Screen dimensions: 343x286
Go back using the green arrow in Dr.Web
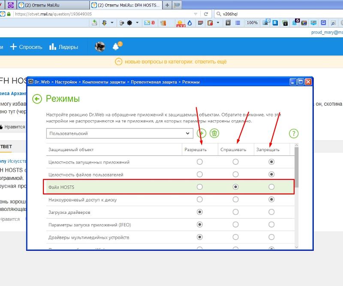click(x=37, y=99)
